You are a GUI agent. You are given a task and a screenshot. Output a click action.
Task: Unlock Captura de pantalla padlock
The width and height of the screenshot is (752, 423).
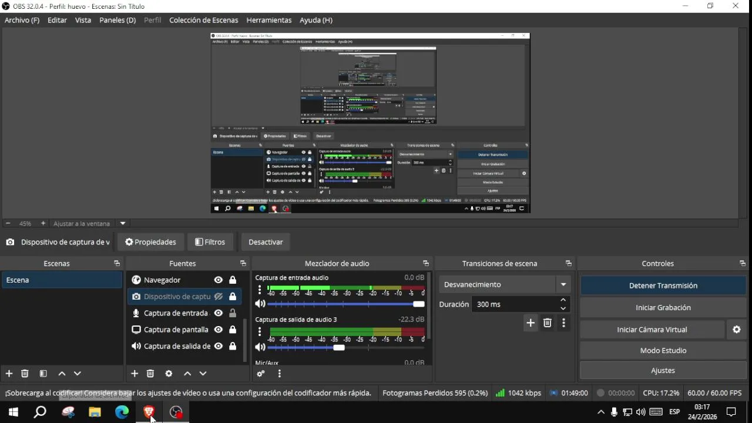(x=233, y=330)
